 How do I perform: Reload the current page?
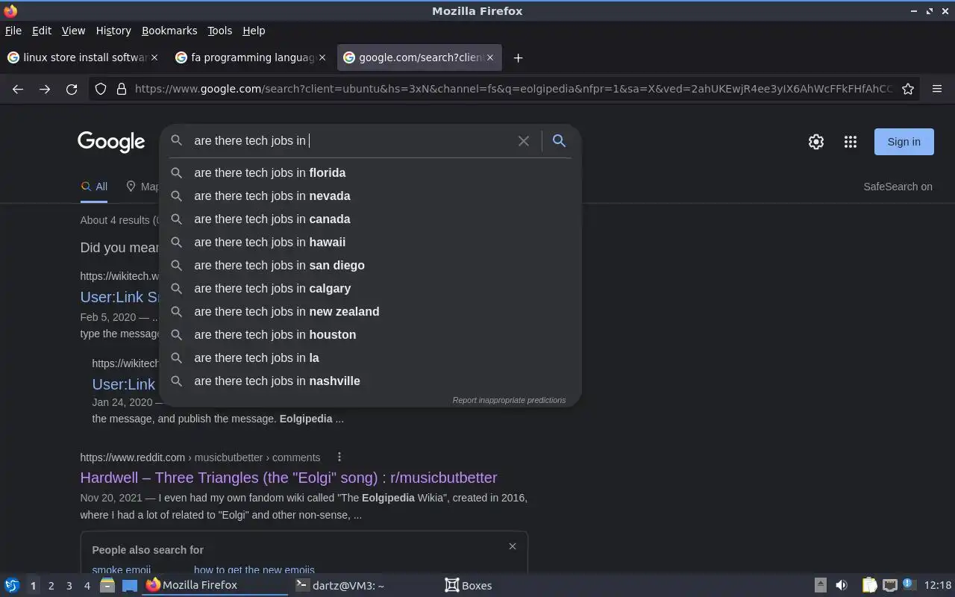[72, 89]
